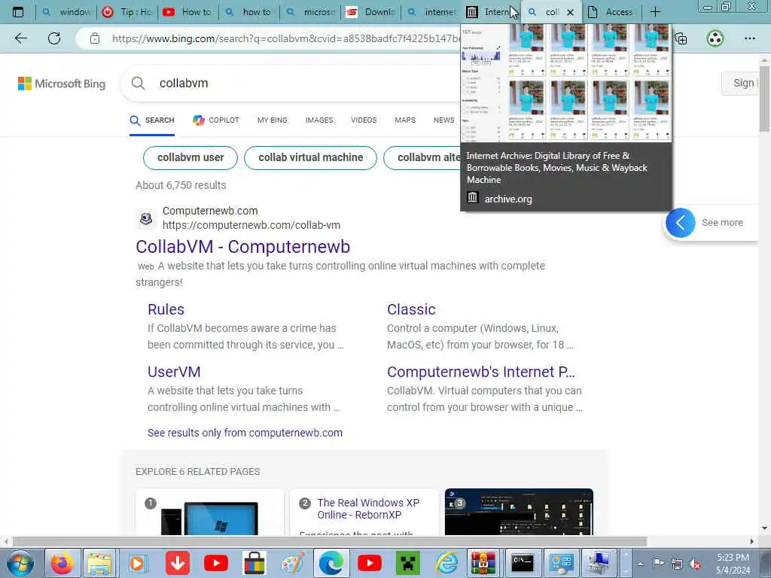The height and width of the screenshot is (578, 771).
Task: Open Windows Explorer from the taskbar
Action: coord(99,563)
